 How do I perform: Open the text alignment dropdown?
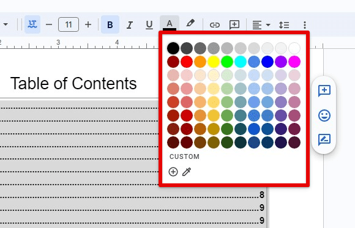pos(261,24)
